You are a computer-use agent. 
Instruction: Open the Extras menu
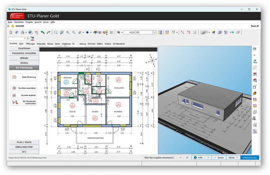point(46,22)
